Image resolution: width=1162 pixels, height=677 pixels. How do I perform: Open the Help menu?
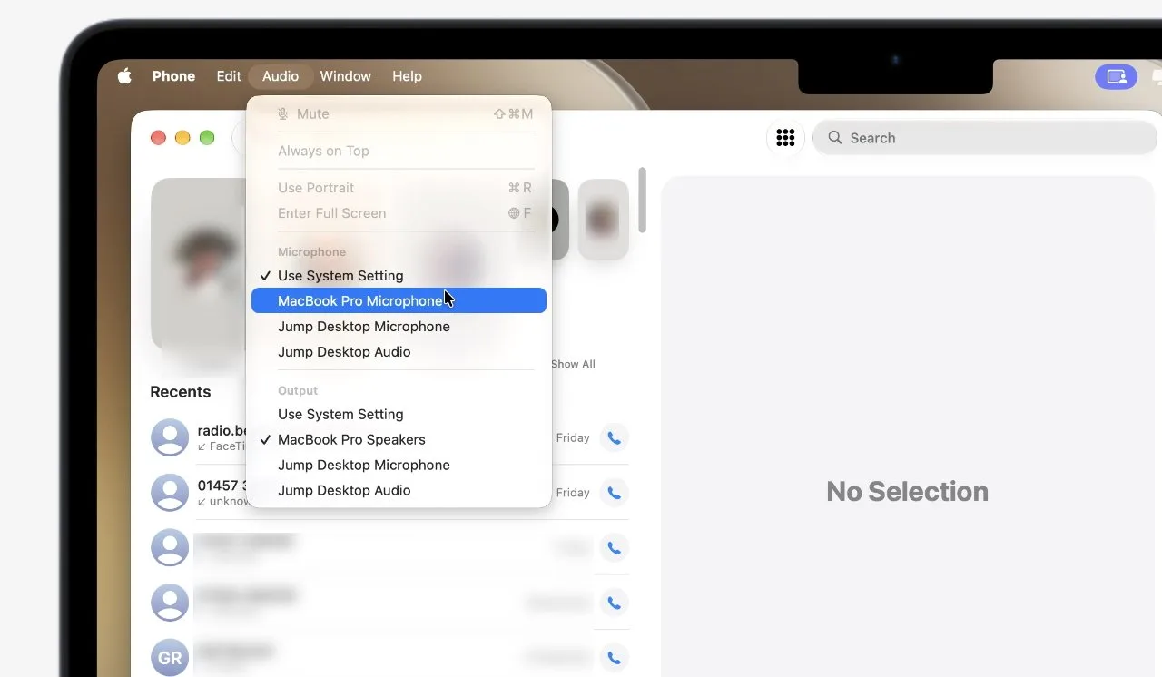point(407,76)
